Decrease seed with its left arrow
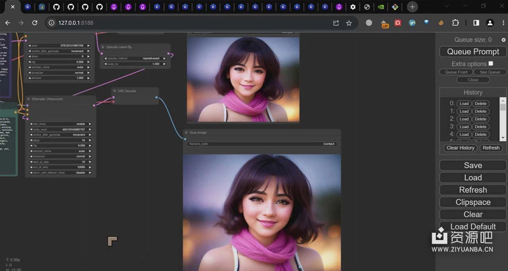 coord(30,46)
